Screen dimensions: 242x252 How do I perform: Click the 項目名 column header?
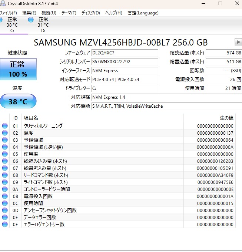point(102,118)
